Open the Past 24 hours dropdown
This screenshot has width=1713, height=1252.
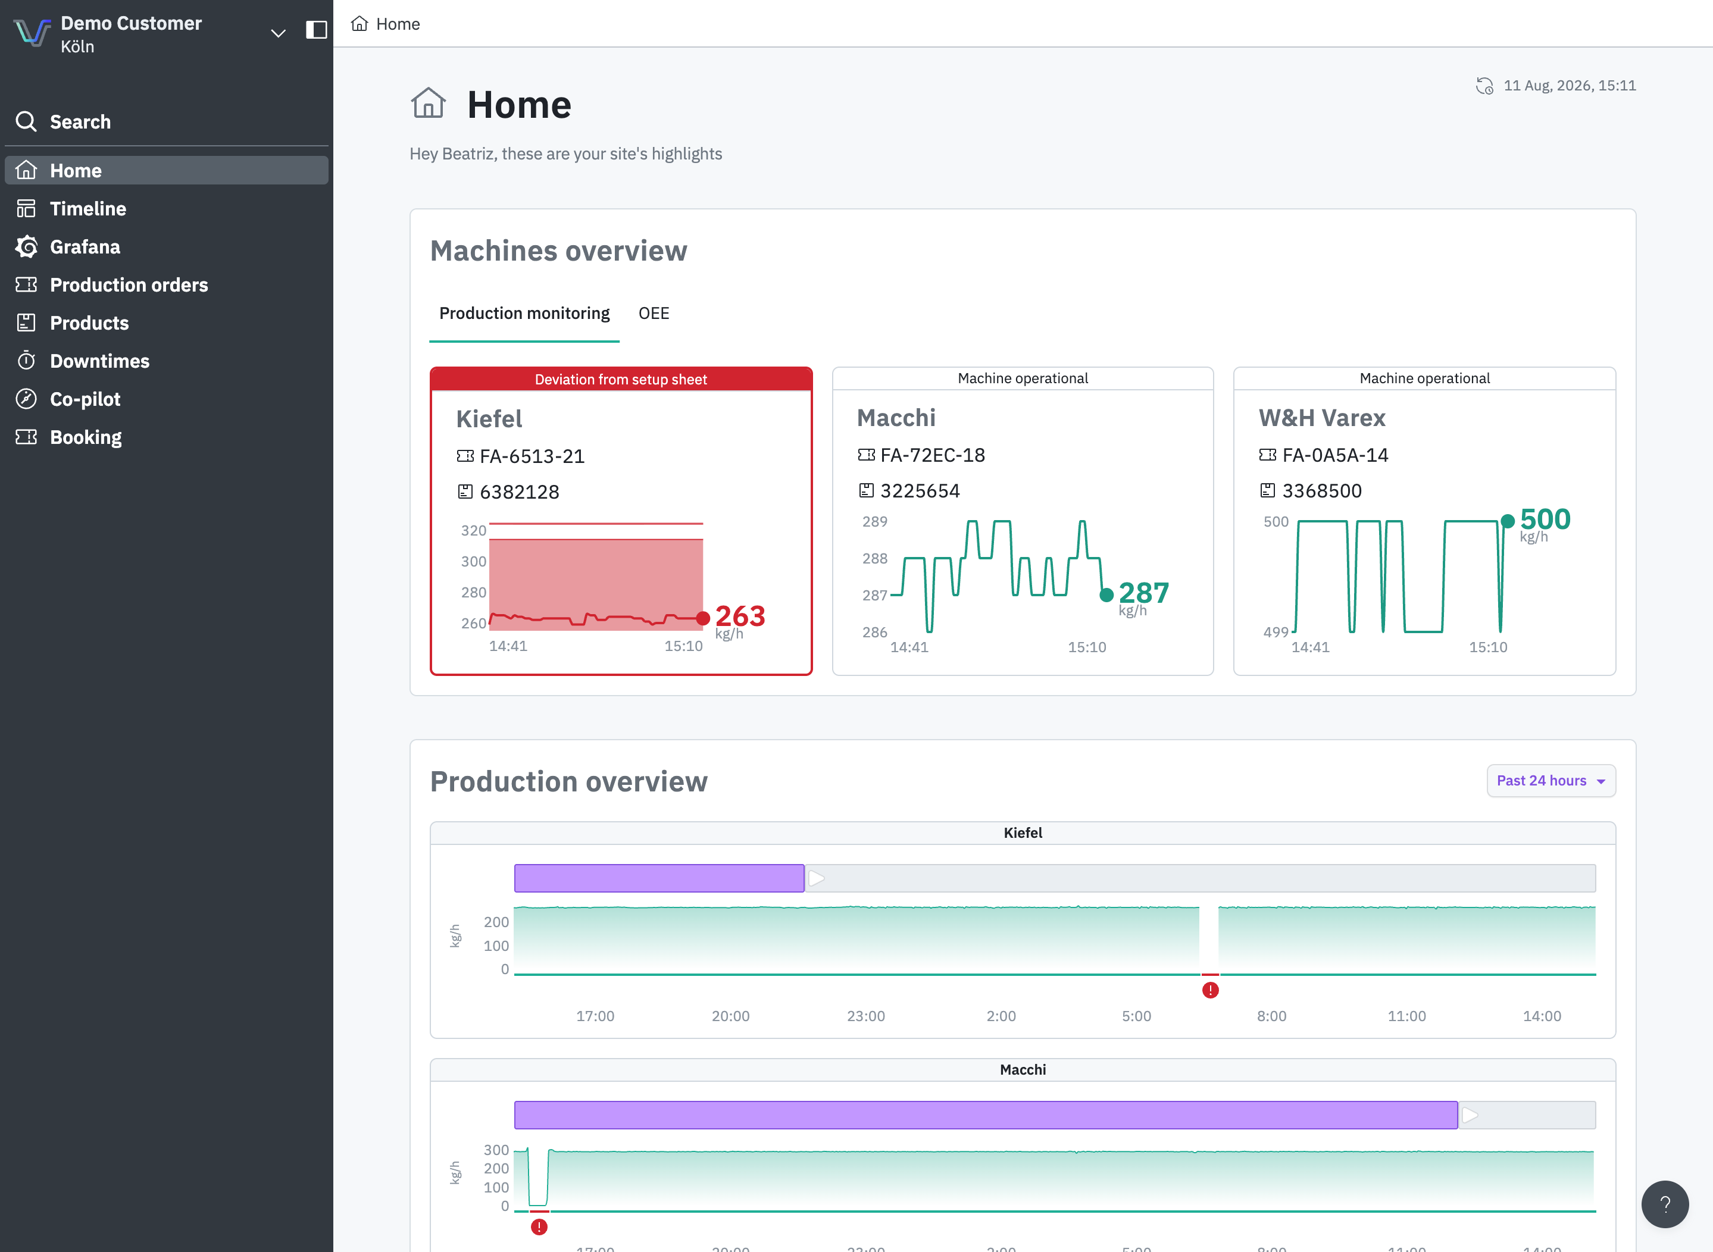(1551, 781)
